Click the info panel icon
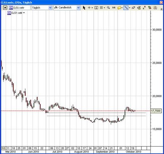The width and height of the screenshot is (164, 154). click(x=96, y=8)
